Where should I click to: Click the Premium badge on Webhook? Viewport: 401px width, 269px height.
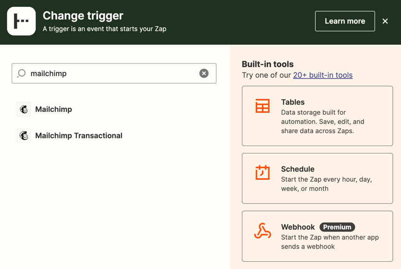pos(337,227)
